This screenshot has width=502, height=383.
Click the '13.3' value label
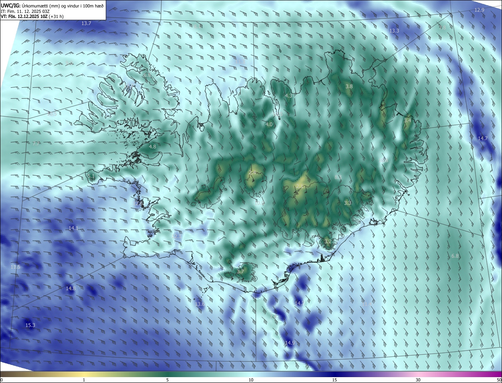394,31
